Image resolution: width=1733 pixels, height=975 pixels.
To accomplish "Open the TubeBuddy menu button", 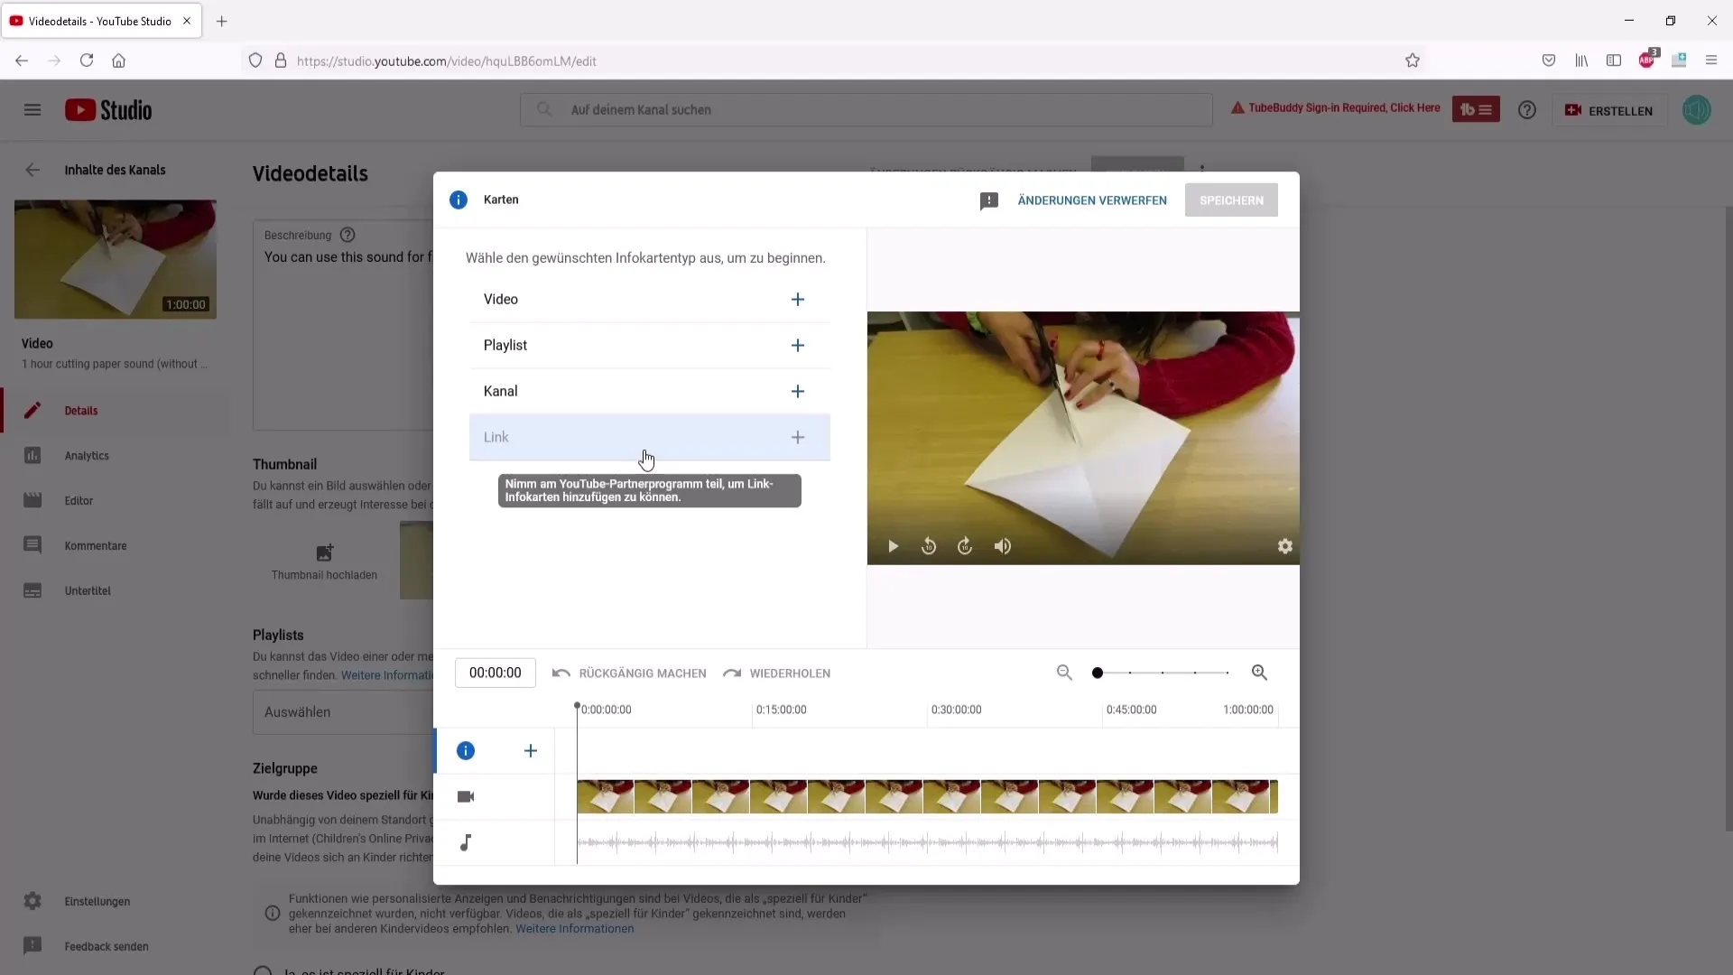I will pyautogui.click(x=1476, y=110).
